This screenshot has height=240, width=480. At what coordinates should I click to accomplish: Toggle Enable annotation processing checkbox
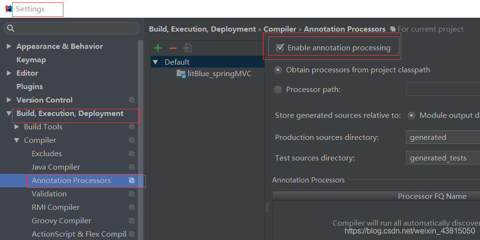click(280, 47)
